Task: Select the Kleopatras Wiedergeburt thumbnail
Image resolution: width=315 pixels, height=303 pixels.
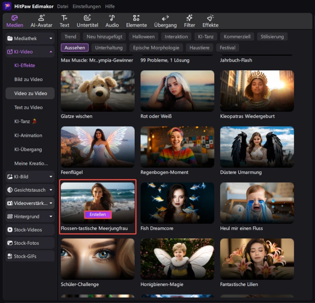Action: click(257, 91)
